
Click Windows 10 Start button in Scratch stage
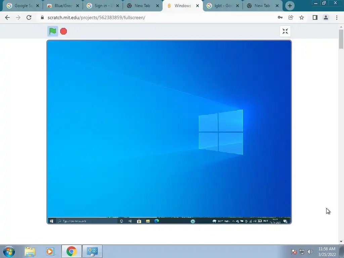point(51,221)
